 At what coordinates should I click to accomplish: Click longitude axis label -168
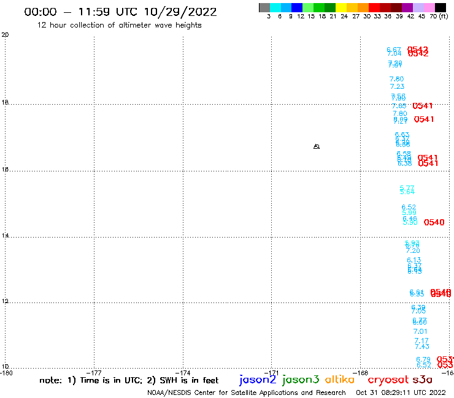pos(361,373)
